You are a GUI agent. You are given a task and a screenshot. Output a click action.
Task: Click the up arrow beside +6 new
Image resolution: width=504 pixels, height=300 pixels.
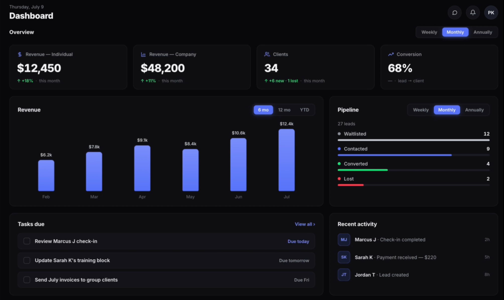266,81
